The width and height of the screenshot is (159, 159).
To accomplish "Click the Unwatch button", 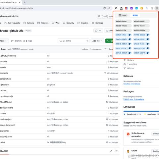I will pos(109,30).
